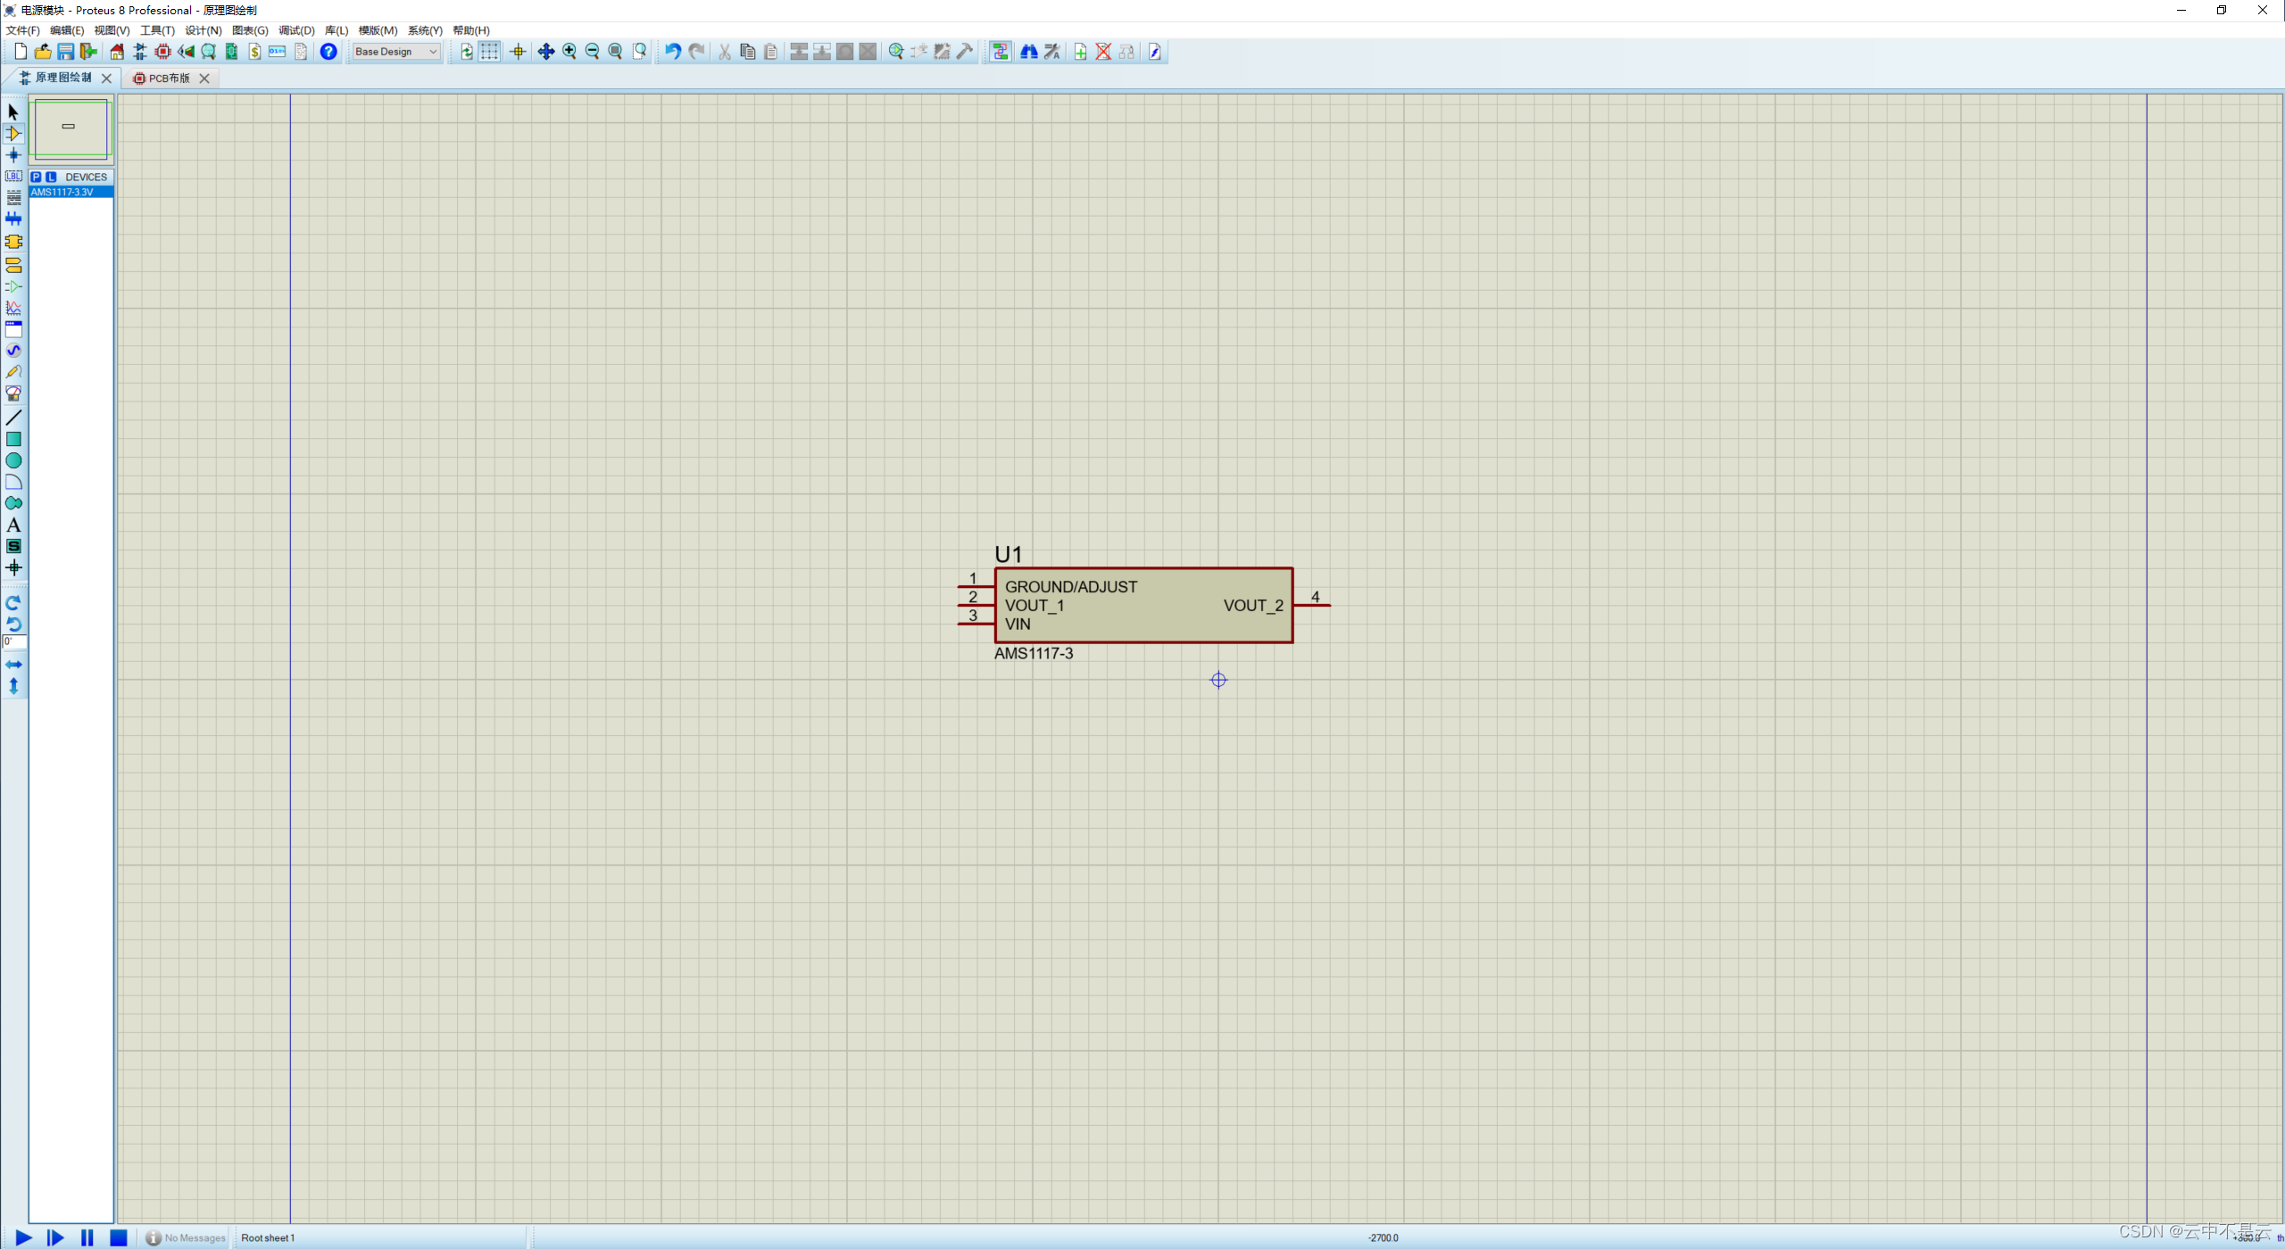Select the 2D text (A) tool
2285x1249 pixels.
click(13, 525)
